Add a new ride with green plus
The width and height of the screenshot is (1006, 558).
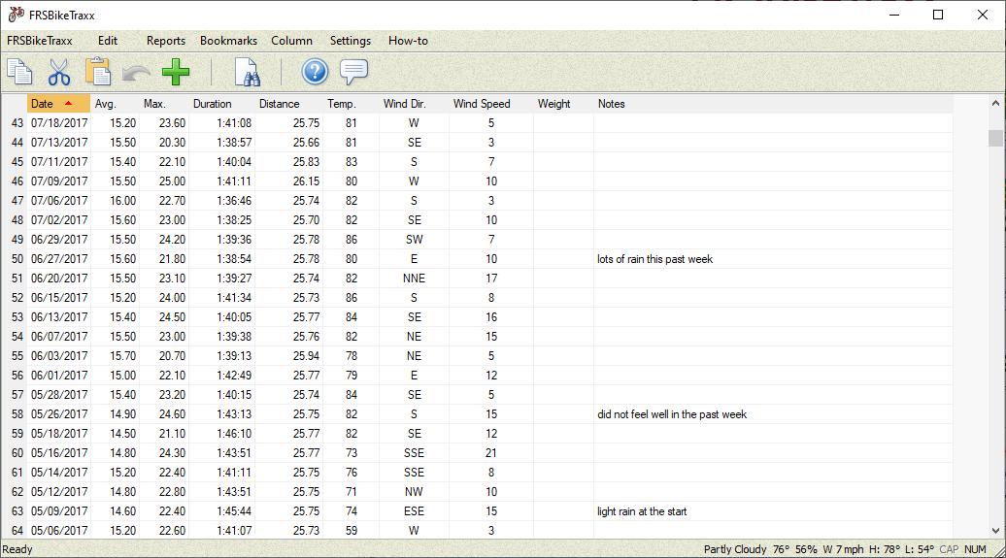pyautogui.click(x=176, y=72)
